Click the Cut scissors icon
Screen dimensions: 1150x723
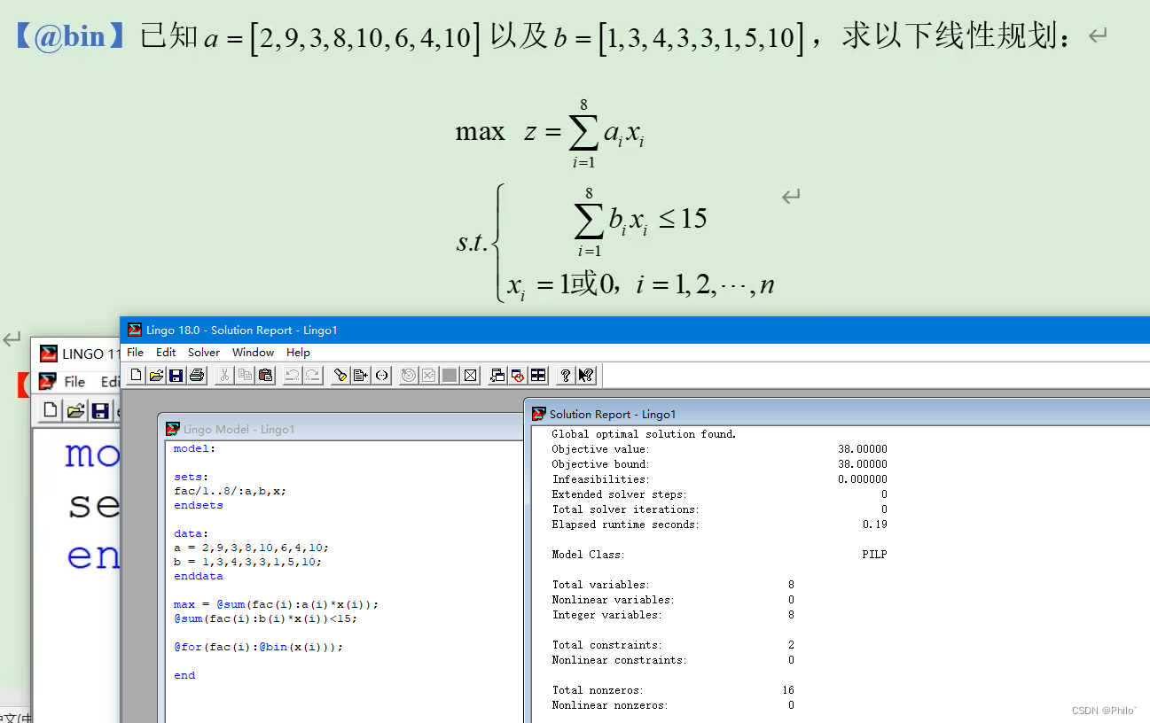tap(225, 376)
